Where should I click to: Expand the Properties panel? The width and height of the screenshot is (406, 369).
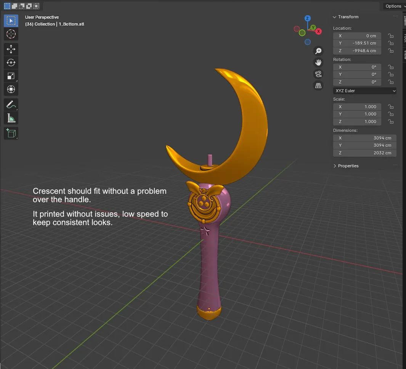pos(335,166)
